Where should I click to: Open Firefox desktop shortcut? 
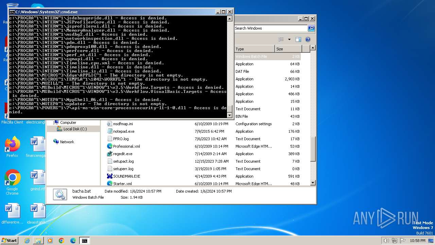(12, 147)
